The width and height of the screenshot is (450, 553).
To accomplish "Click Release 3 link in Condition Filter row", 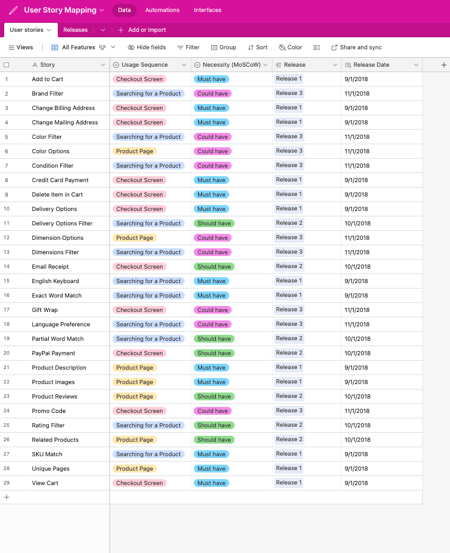I will [289, 165].
